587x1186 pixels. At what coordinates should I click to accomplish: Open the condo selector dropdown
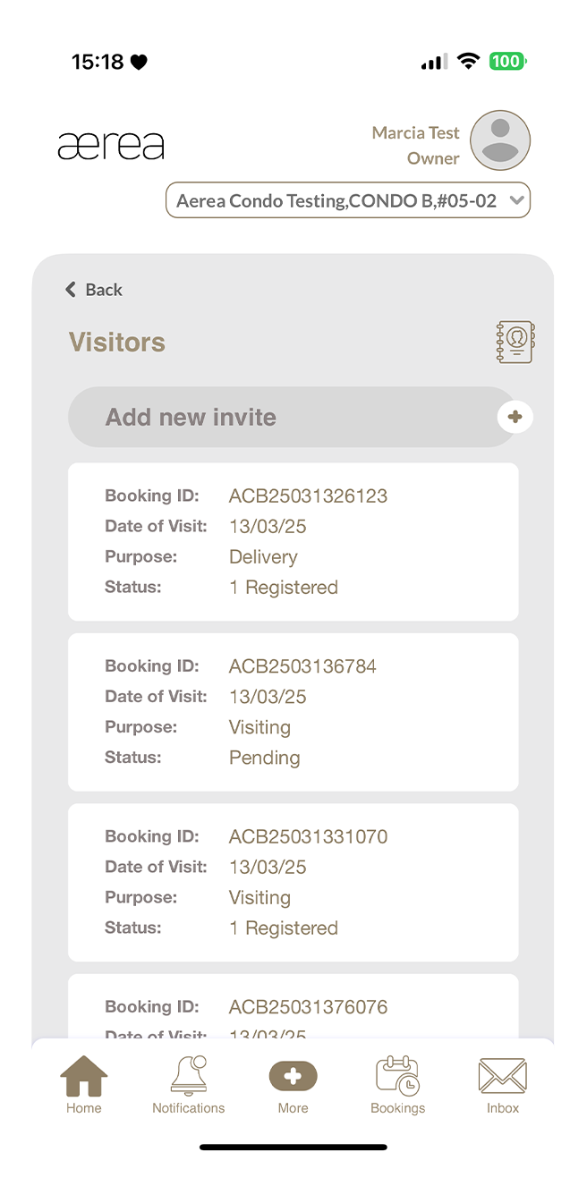click(348, 199)
